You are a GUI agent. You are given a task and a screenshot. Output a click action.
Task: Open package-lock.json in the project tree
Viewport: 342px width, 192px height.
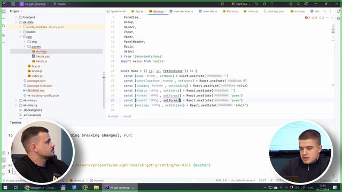(x=40, y=86)
